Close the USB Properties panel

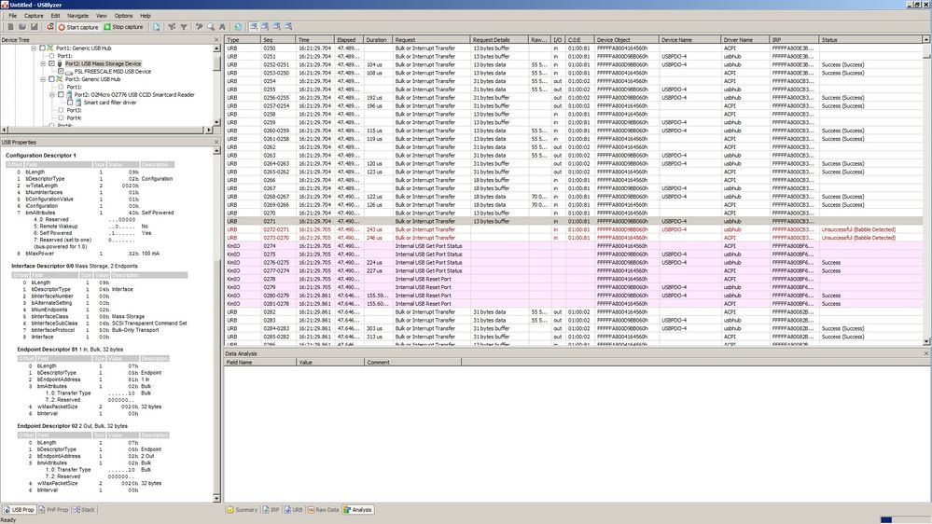(x=216, y=142)
